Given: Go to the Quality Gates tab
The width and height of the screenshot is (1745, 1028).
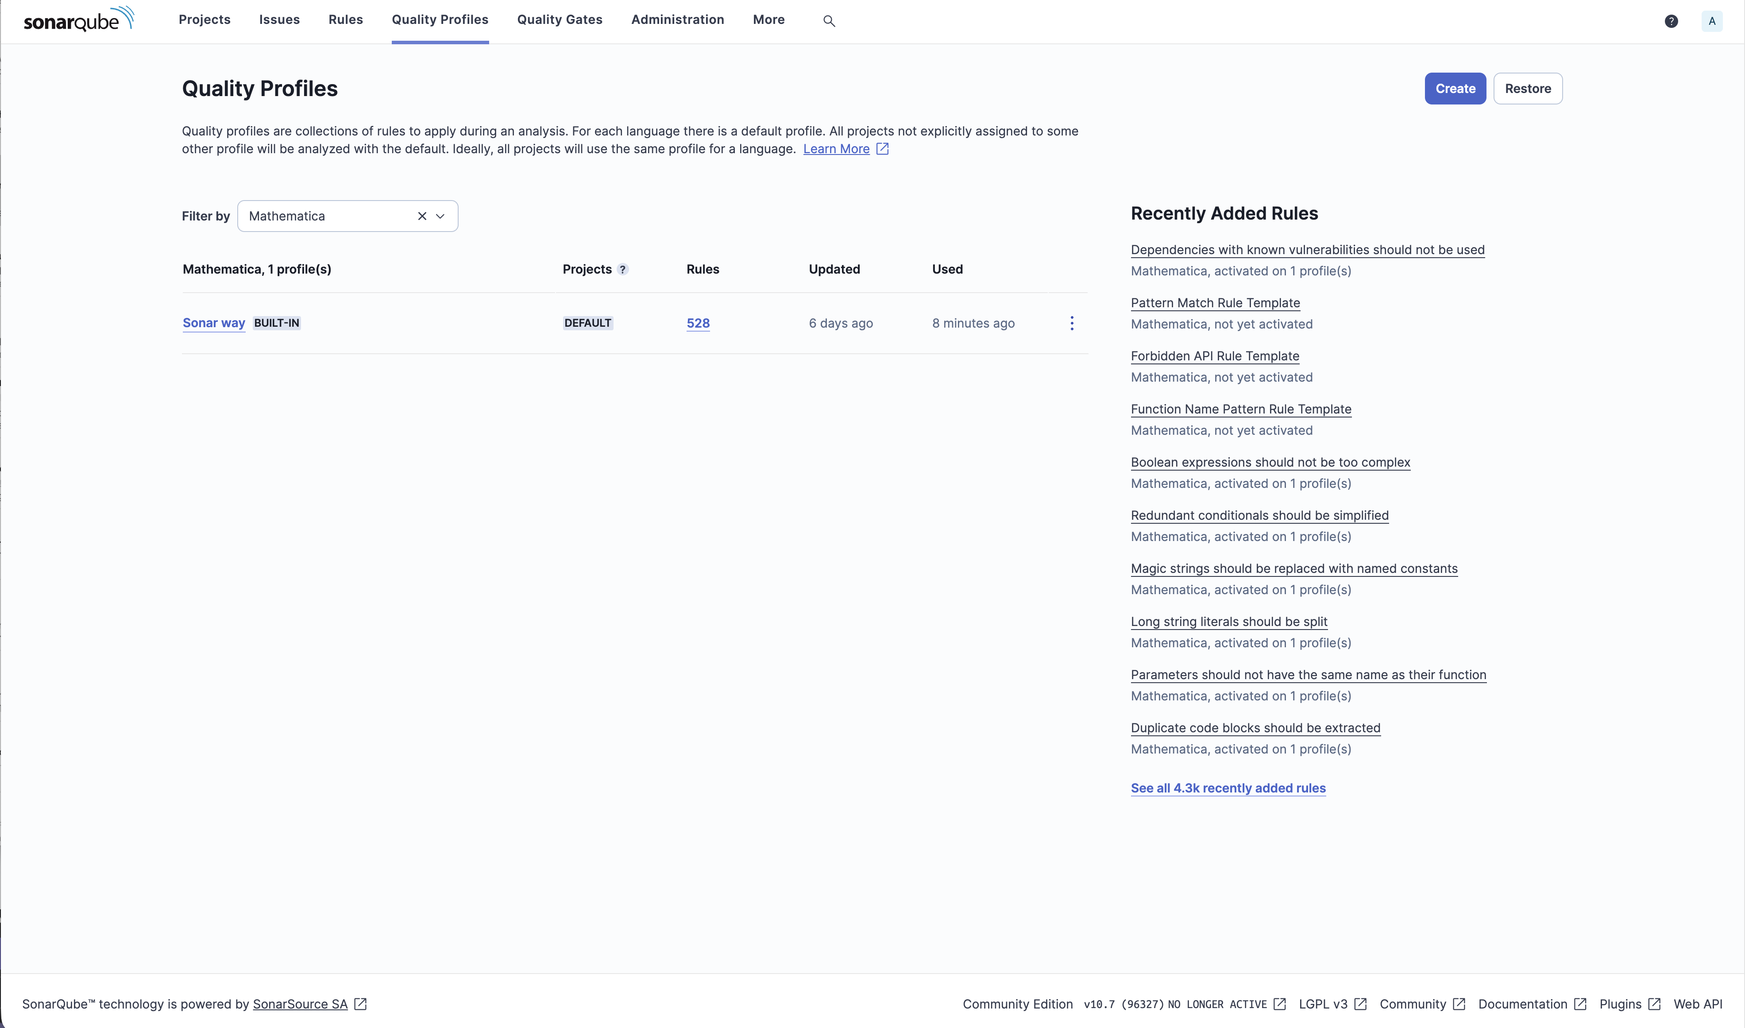Looking at the screenshot, I should [x=559, y=19].
